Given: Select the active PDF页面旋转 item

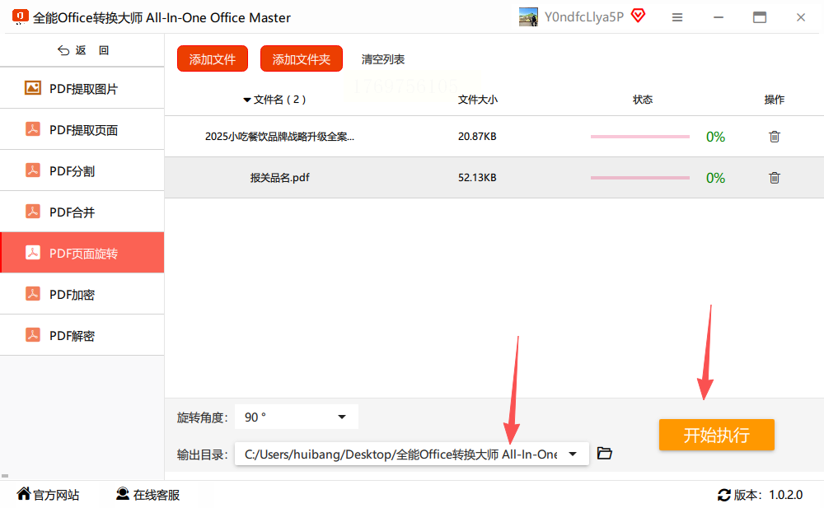Looking at the screenshot, I should pos(82,253).
